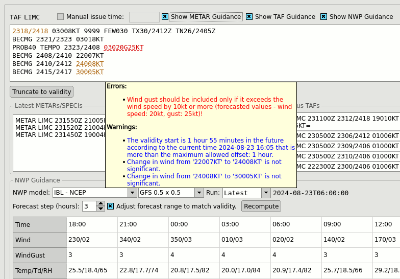Viewport: 400px width, 279px height.
Task: Select previous TAF 230500Z 2310/2406
Action: pyautogui.click(x=348, y=156)
